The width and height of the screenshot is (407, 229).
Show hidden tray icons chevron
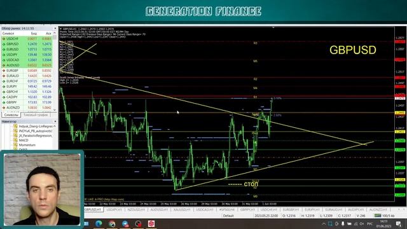[x=324, y=224]
